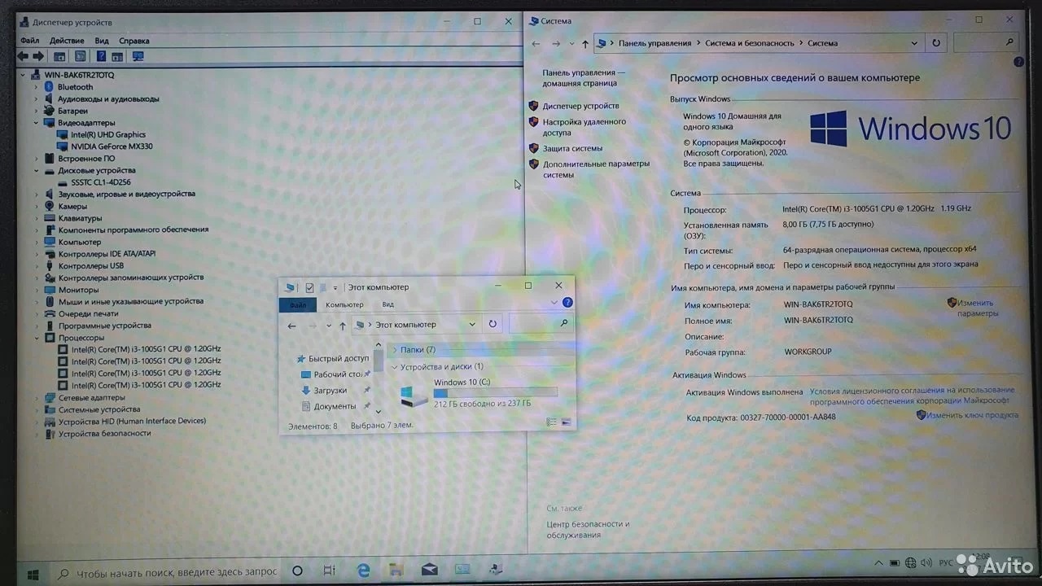Open the Microsoft license agreement terms link
Screen dimensions: 1042x586
click(912, 396)
